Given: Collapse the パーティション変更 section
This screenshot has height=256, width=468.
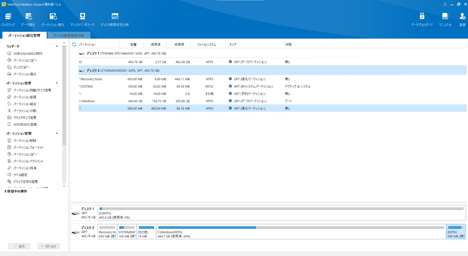Looking at the screenshot, I should point(57,83).
